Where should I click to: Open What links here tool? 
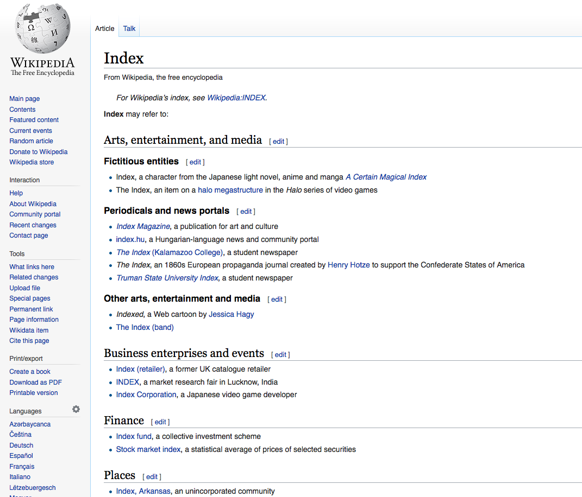click(32, 267)
